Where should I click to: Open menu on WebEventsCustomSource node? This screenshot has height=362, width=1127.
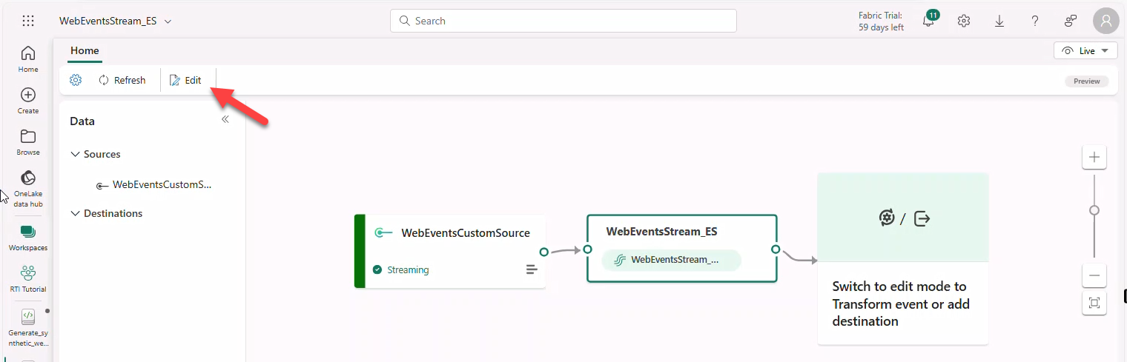click(x=532, y=269)
